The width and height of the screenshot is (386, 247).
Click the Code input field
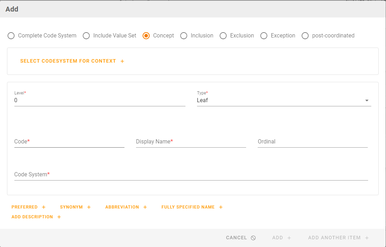[x=69, y=142]
